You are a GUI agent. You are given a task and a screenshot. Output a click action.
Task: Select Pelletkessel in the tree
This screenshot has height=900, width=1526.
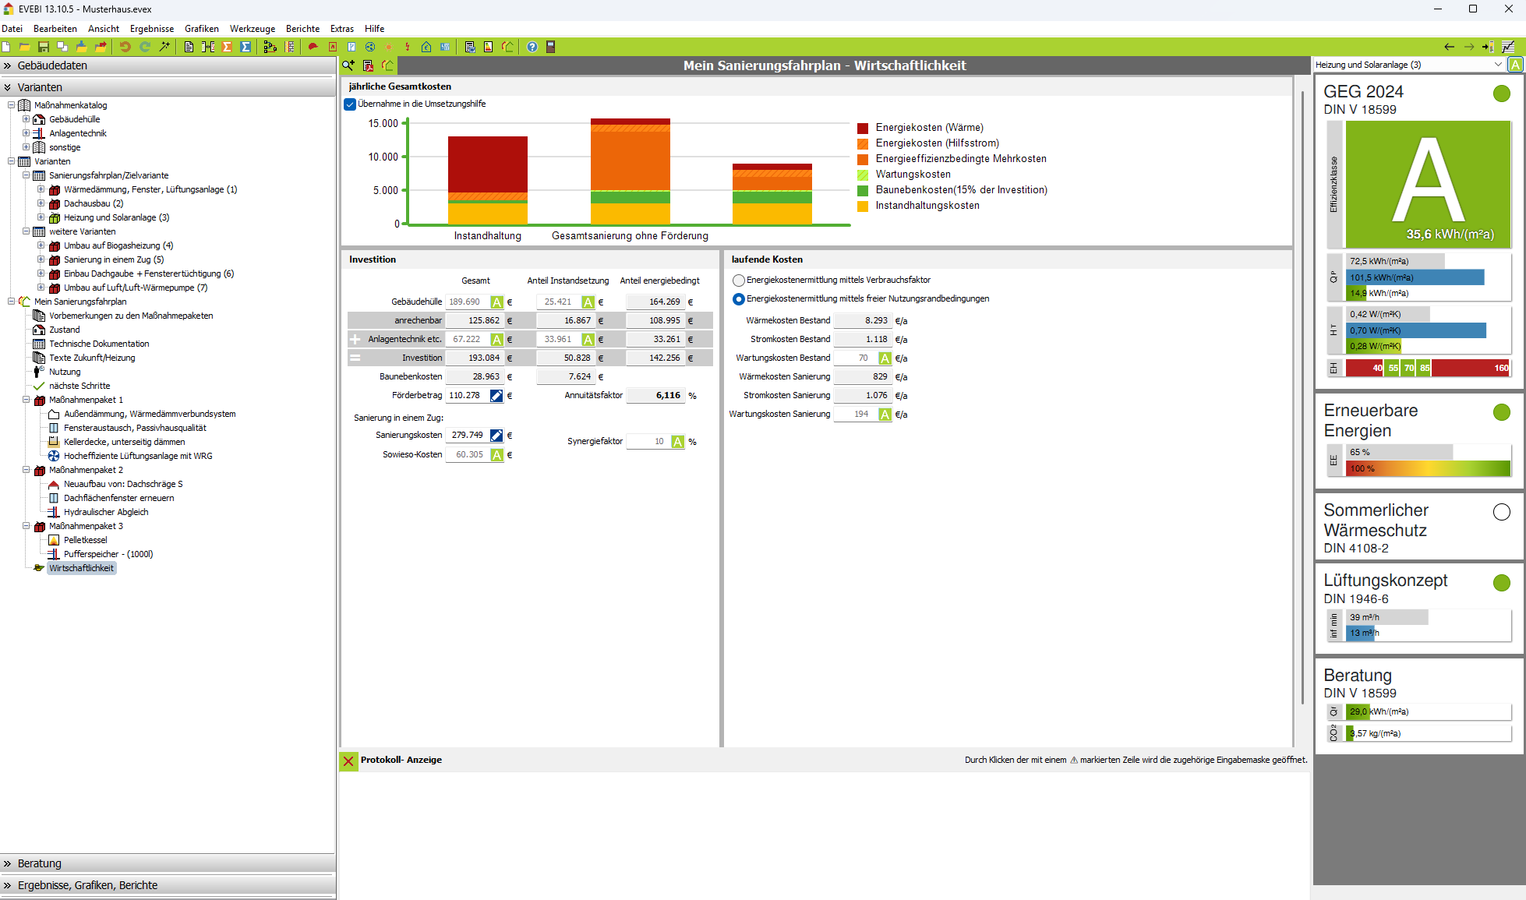85,540
